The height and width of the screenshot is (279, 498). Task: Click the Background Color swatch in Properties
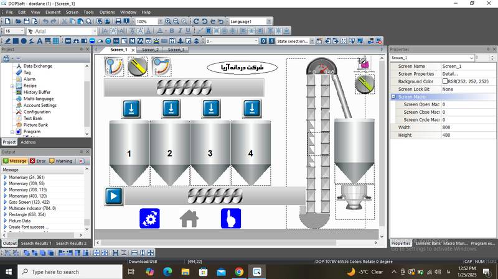pyautogui.click(x=445, y=81)
